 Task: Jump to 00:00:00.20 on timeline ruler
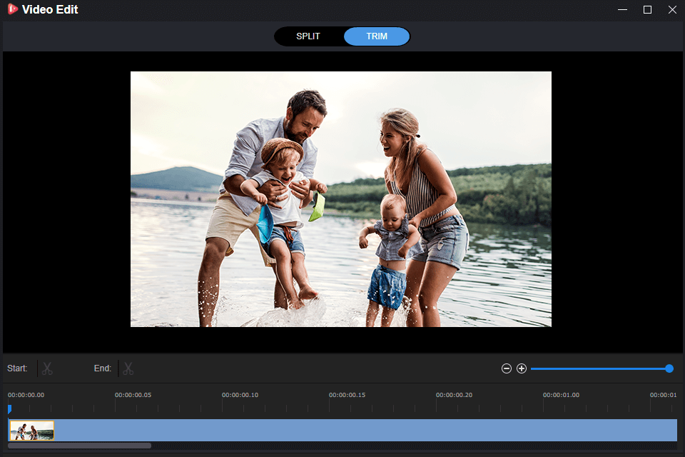437,406
